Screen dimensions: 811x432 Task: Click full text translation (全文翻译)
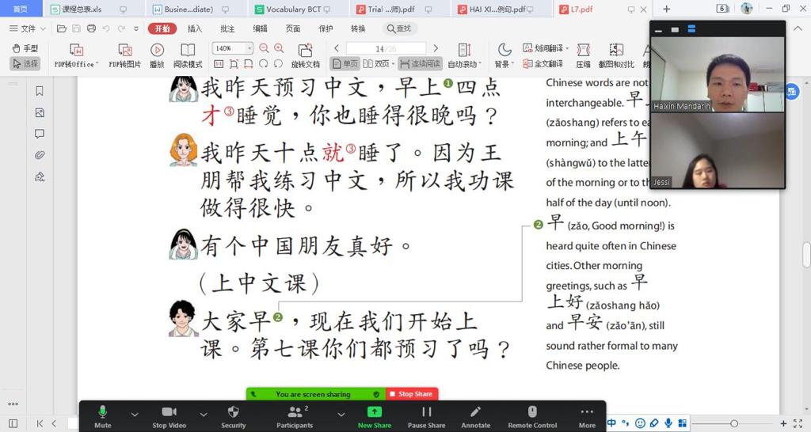pyautogui.click(x=543, y=63)
